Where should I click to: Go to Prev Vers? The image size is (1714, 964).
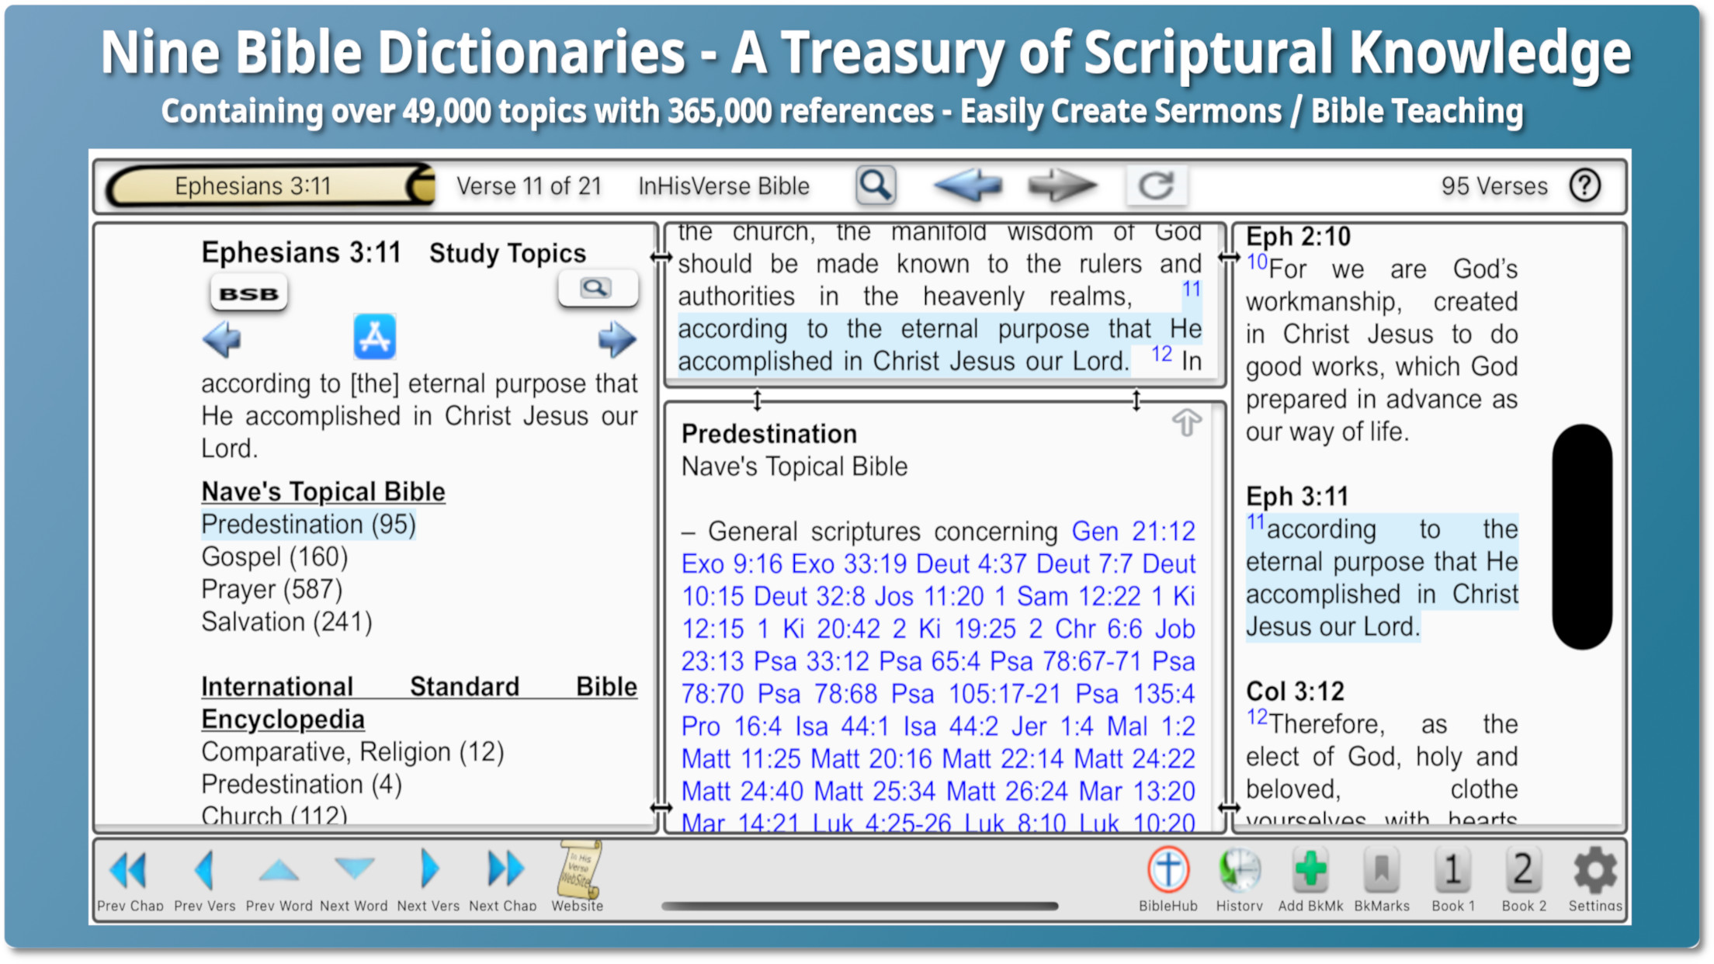pyautogui.click(x=205, y=879)
